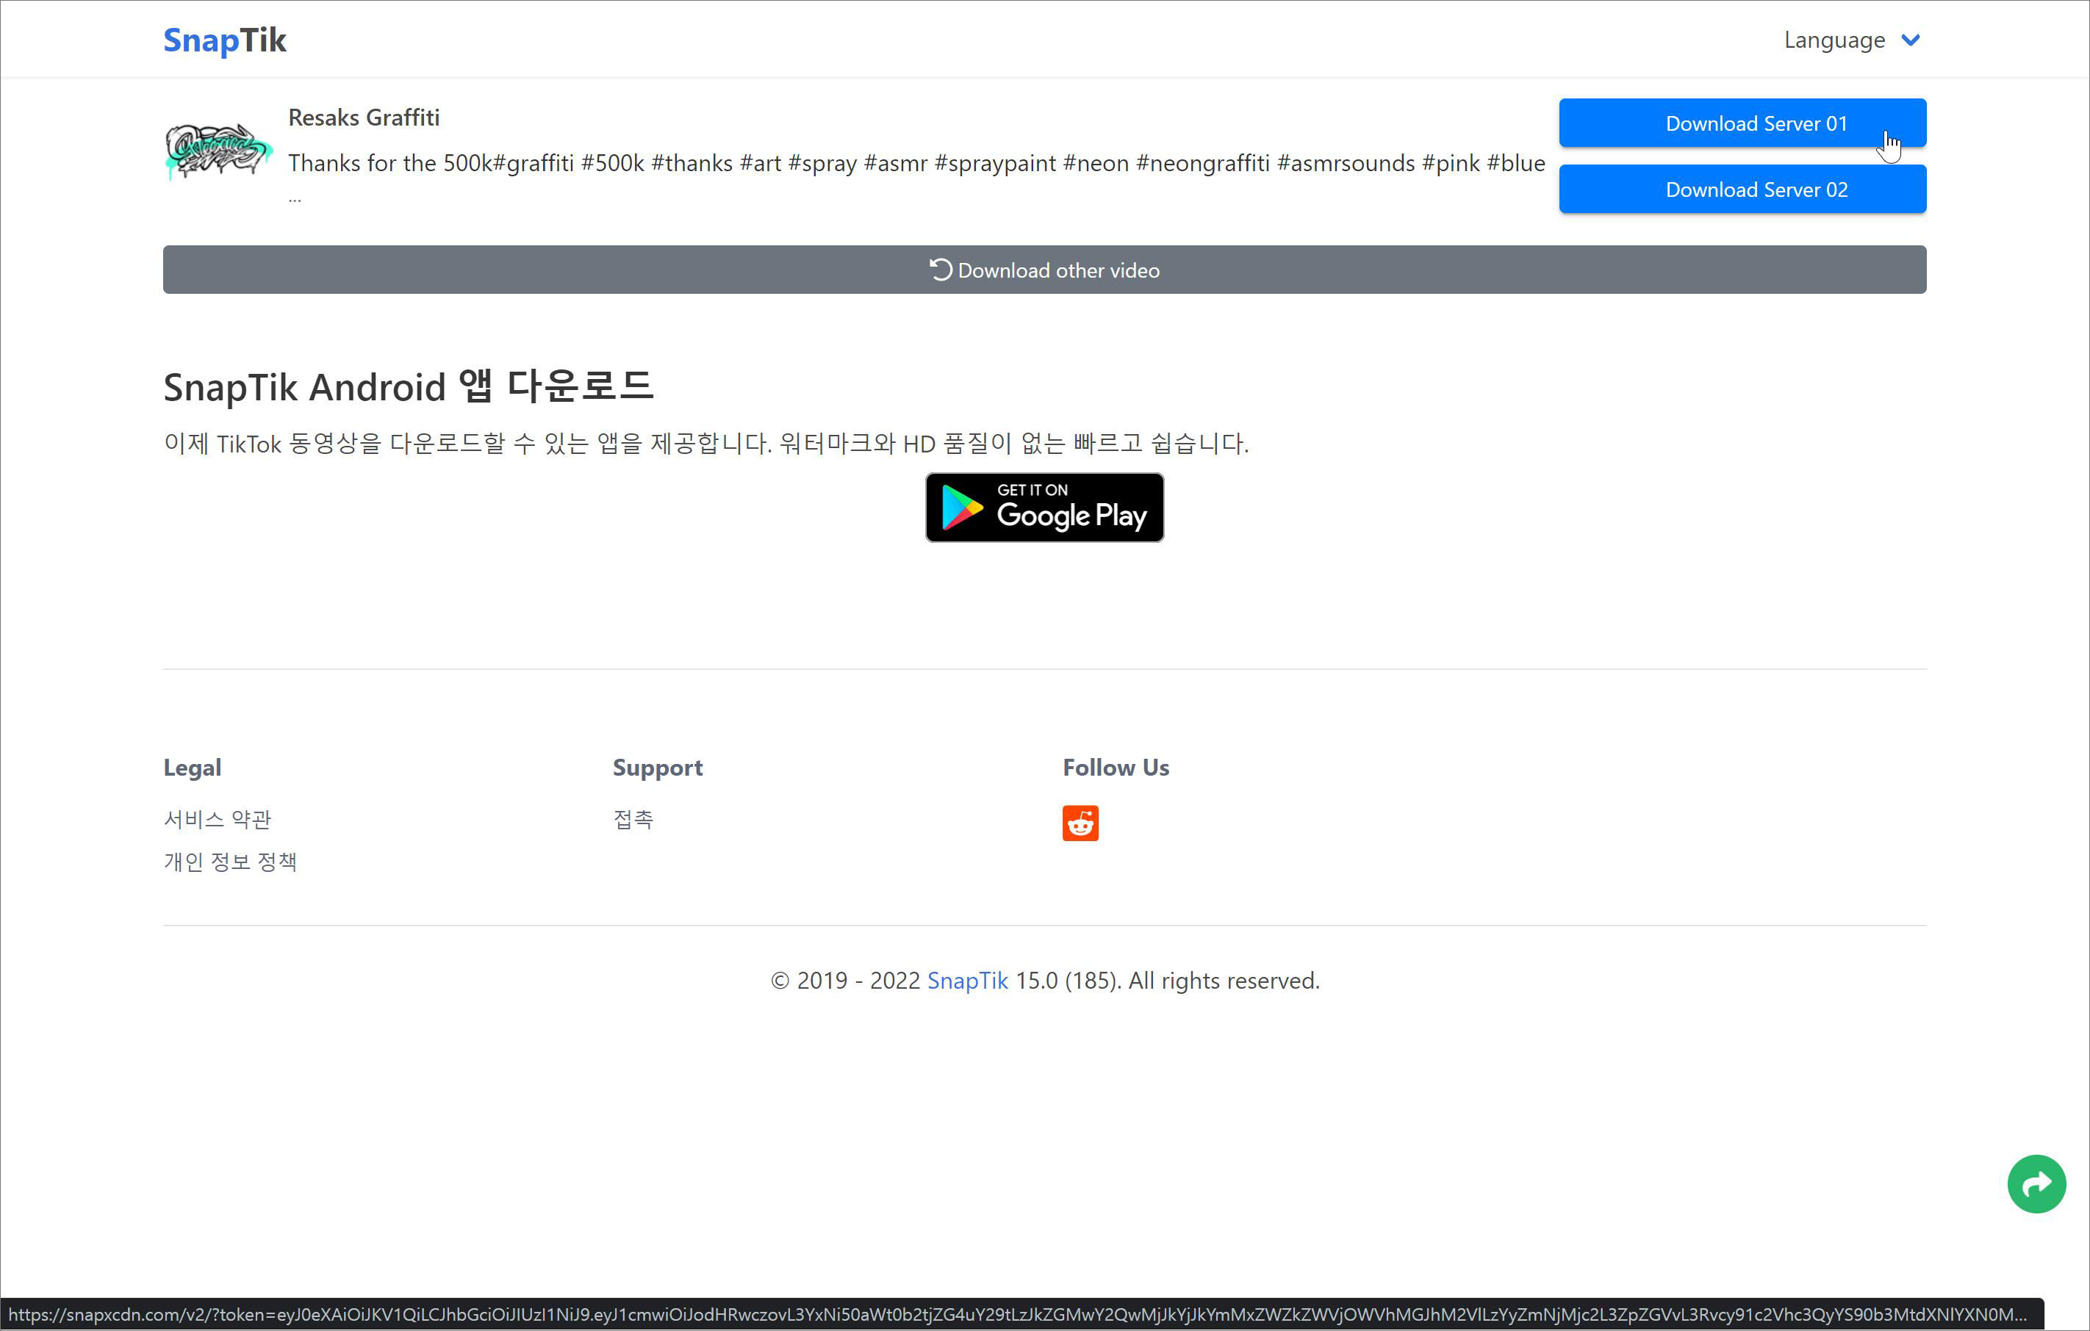This screenshot has height=1331, width=2090.
Task: Click the SnapTik link in copyright footer
Action: 967,981
